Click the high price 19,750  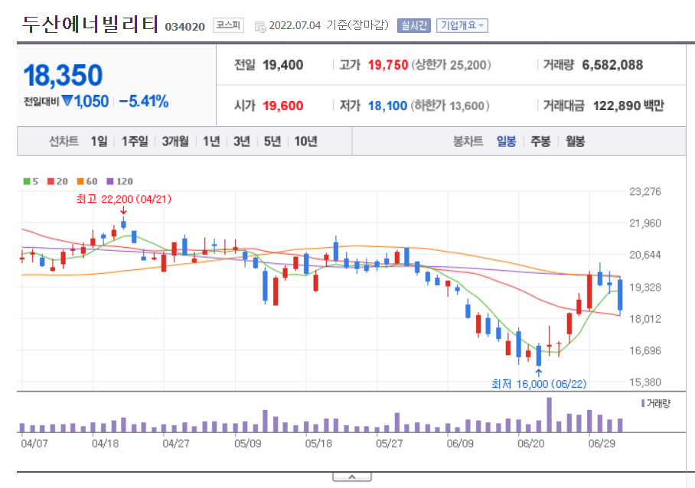388,65
